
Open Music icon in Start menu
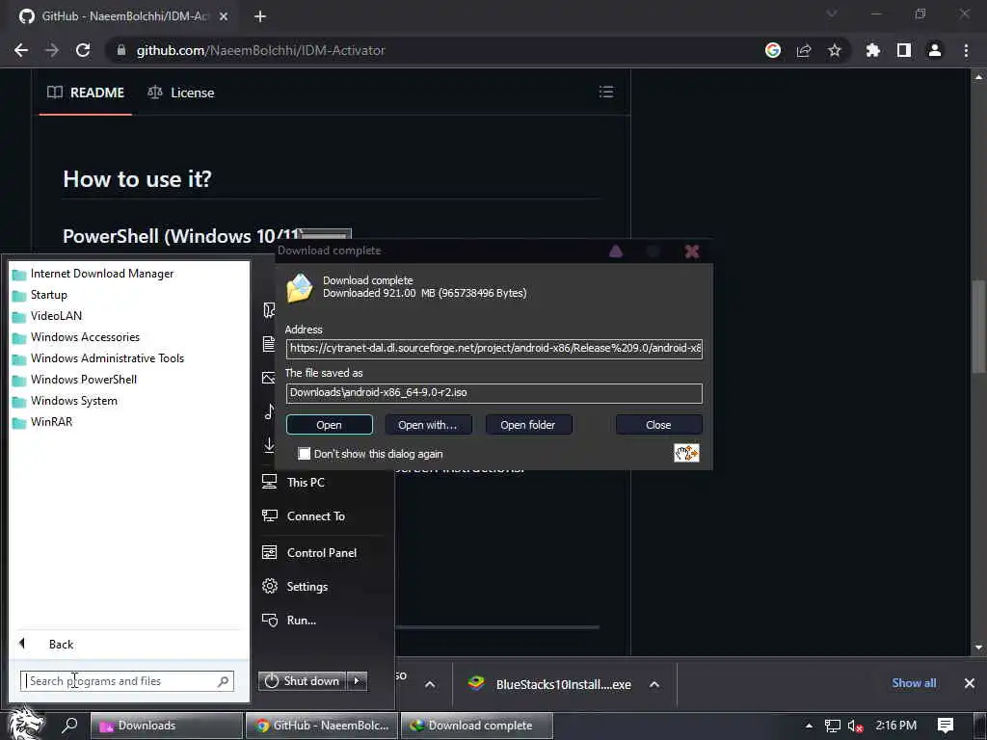pos(269,411)
